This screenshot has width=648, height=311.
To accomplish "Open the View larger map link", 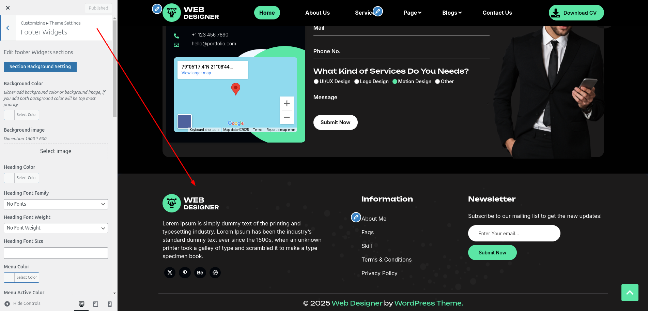I will point(196,73).
